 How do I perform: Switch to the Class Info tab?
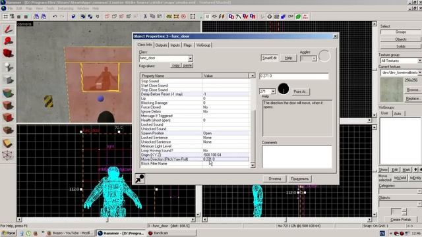click(145, 45)
